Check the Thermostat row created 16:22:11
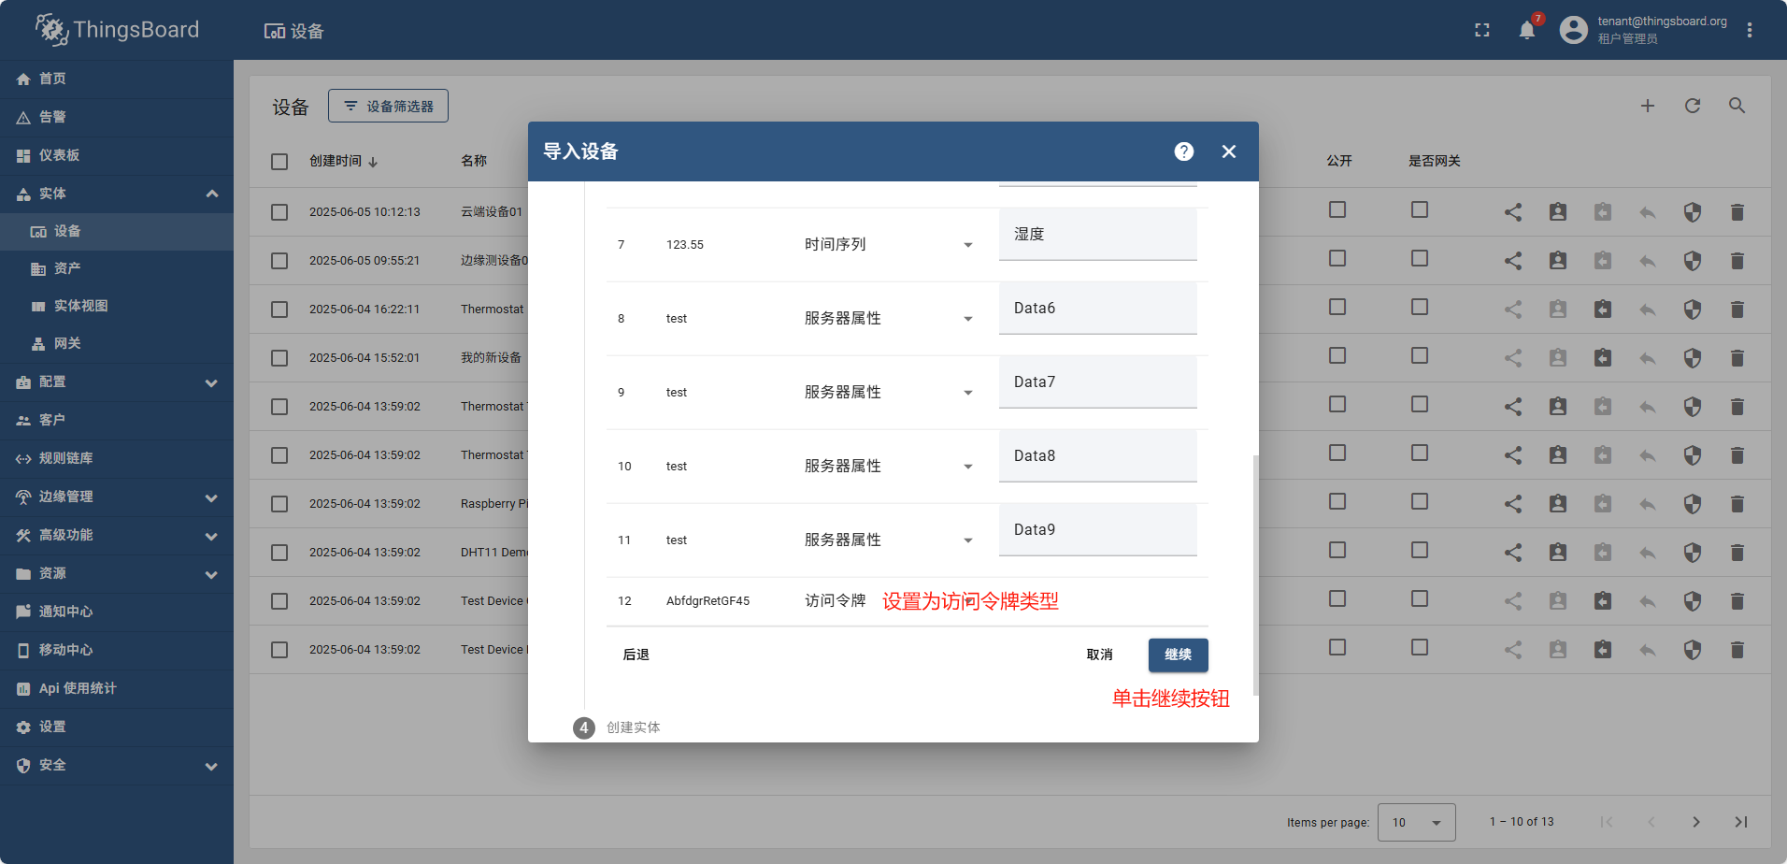Viewport: 1787px width, 864px height. (x=279, y=310)
